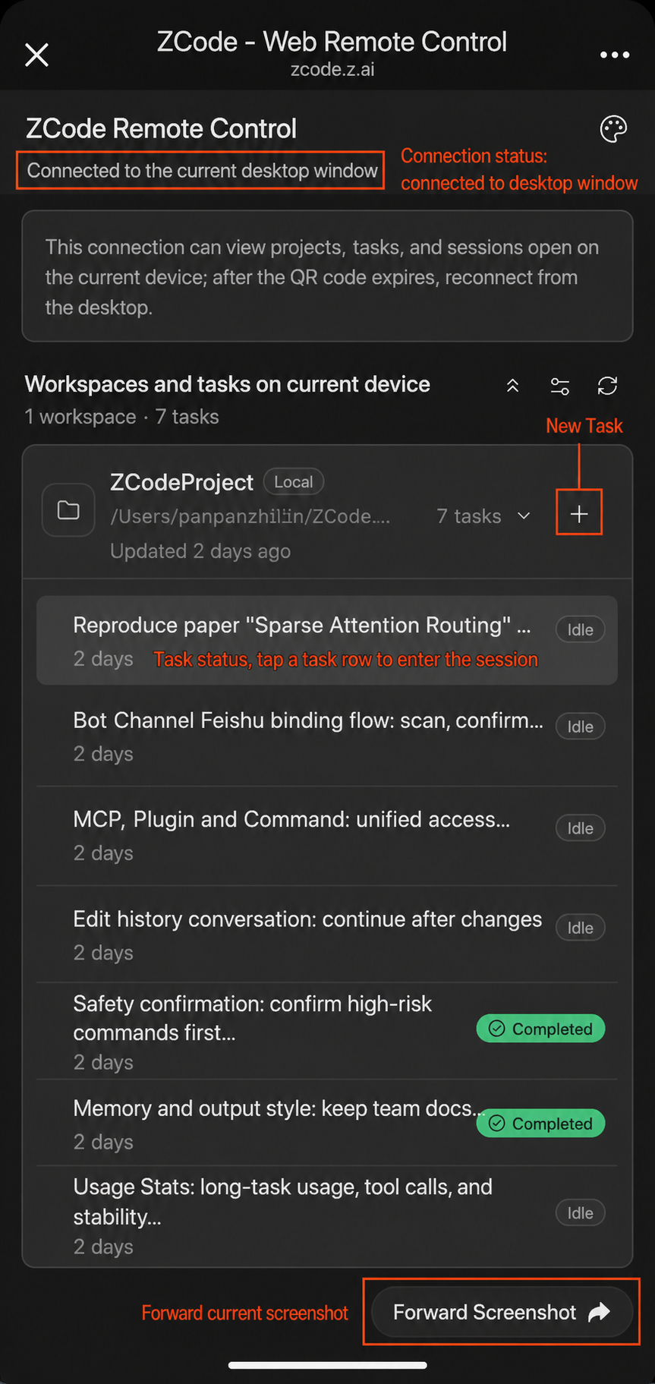
Task: Tap the Forward Screenshot button
Action: 502,1312
